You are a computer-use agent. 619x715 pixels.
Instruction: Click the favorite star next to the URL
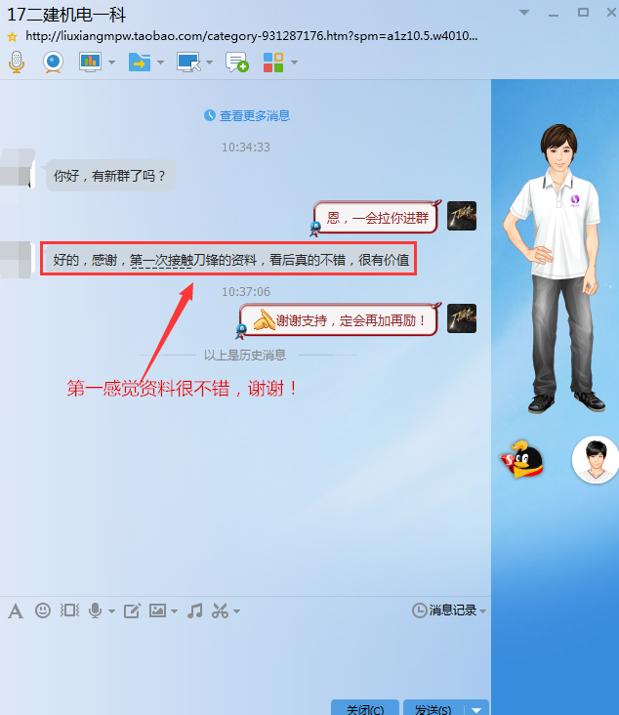[13, 37]
